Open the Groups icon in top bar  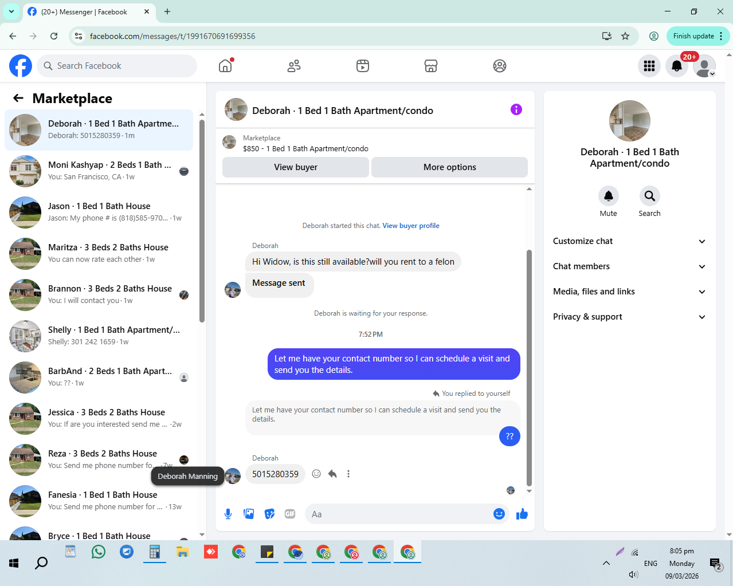coord(500,66)
